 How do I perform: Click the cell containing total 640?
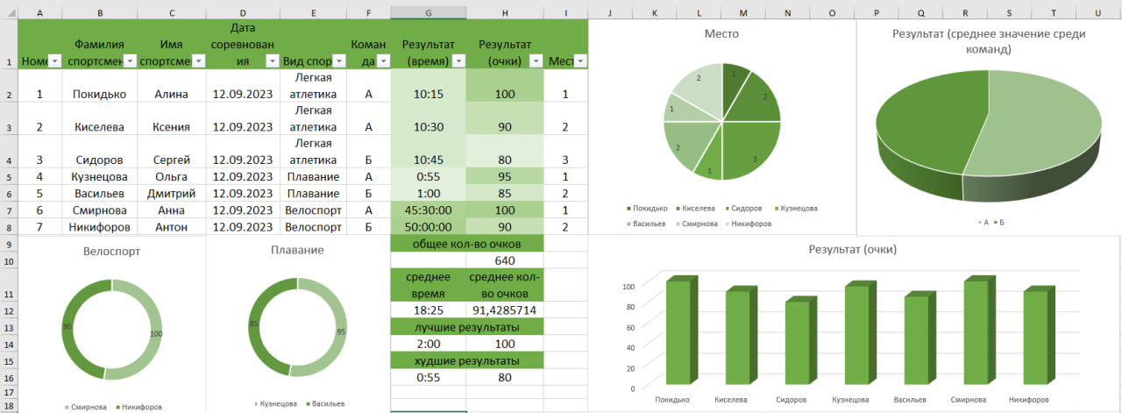504,260
